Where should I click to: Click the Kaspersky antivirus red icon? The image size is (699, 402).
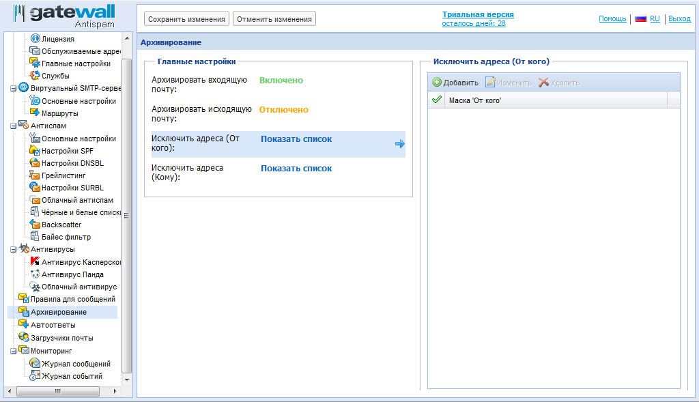[x=35, y=261]
